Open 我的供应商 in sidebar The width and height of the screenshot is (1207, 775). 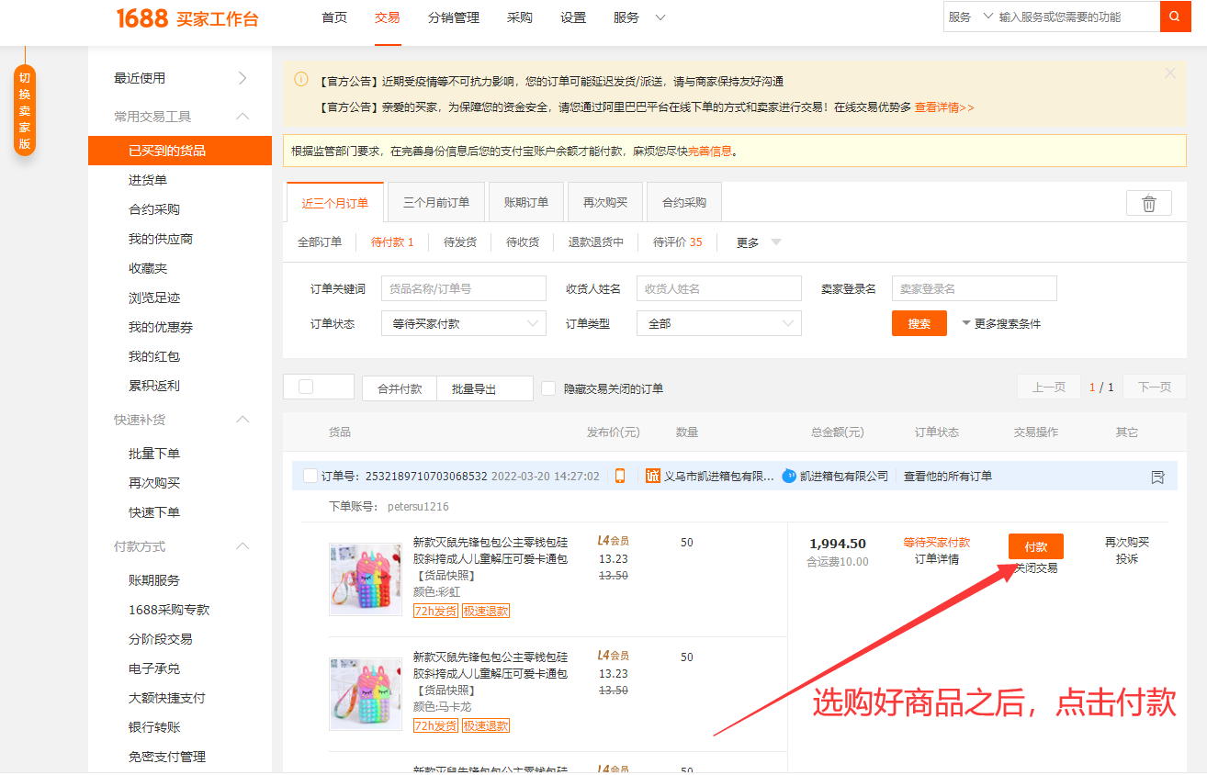tap(161, 239)
